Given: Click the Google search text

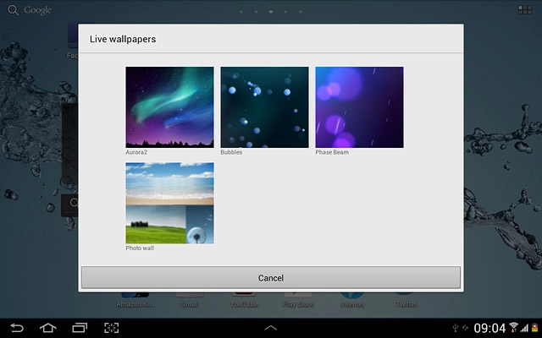Looking at the screenshot, I should tap(37, 10).
